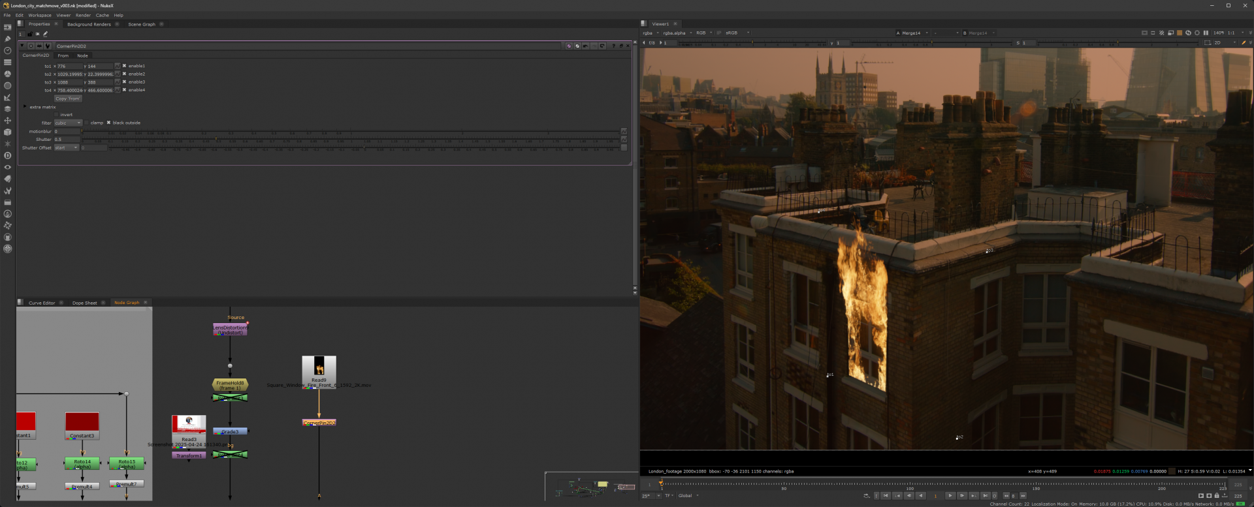Click the to1 animation curve icon

tap(118, 66)
